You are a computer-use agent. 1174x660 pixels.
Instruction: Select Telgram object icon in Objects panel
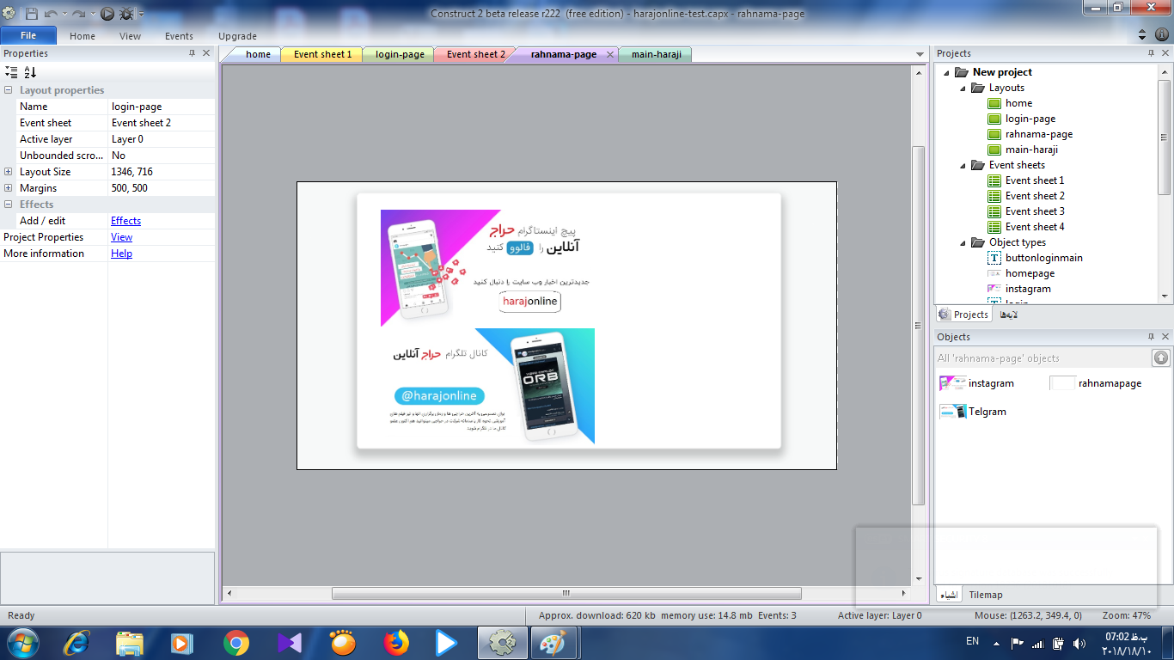point(952,412)
